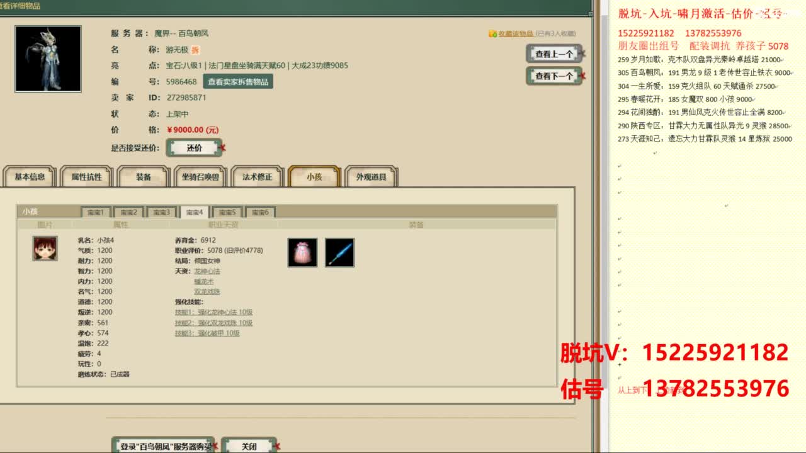Click the line 259 岁月如歌 in notes
Viewport: 806px width, 453px height.
point(701,60)
